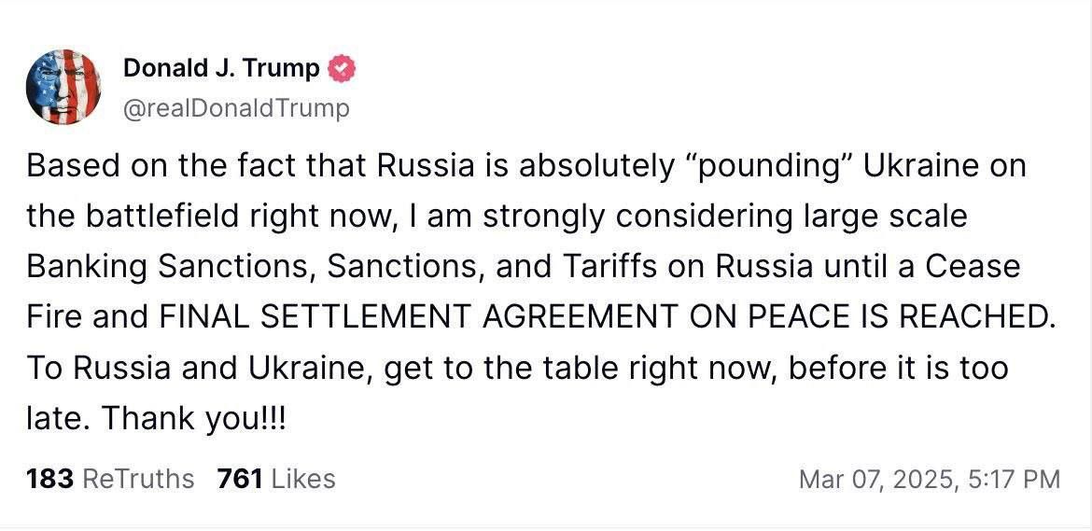Click the number 183 count

pyautogui.click(x=49, y=479)
